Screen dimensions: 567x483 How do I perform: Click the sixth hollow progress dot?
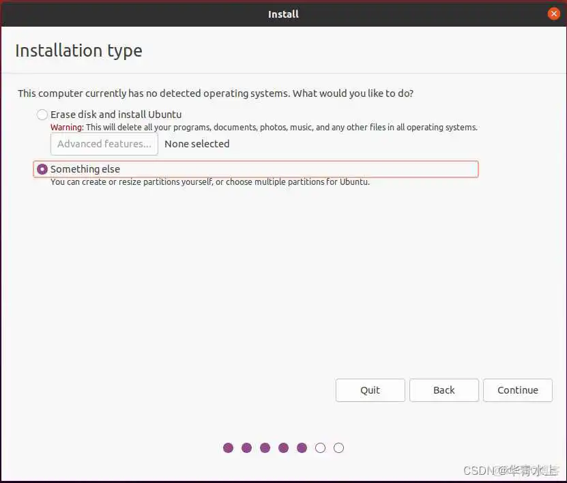coord(320,448)
